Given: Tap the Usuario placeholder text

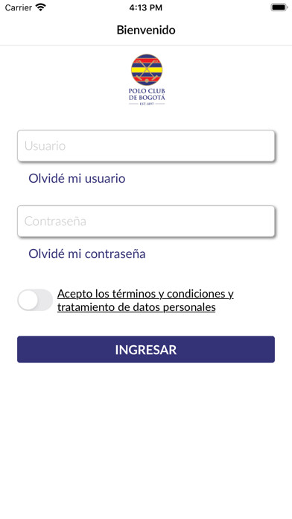Looking at the screenshot, I should [45, 146].
